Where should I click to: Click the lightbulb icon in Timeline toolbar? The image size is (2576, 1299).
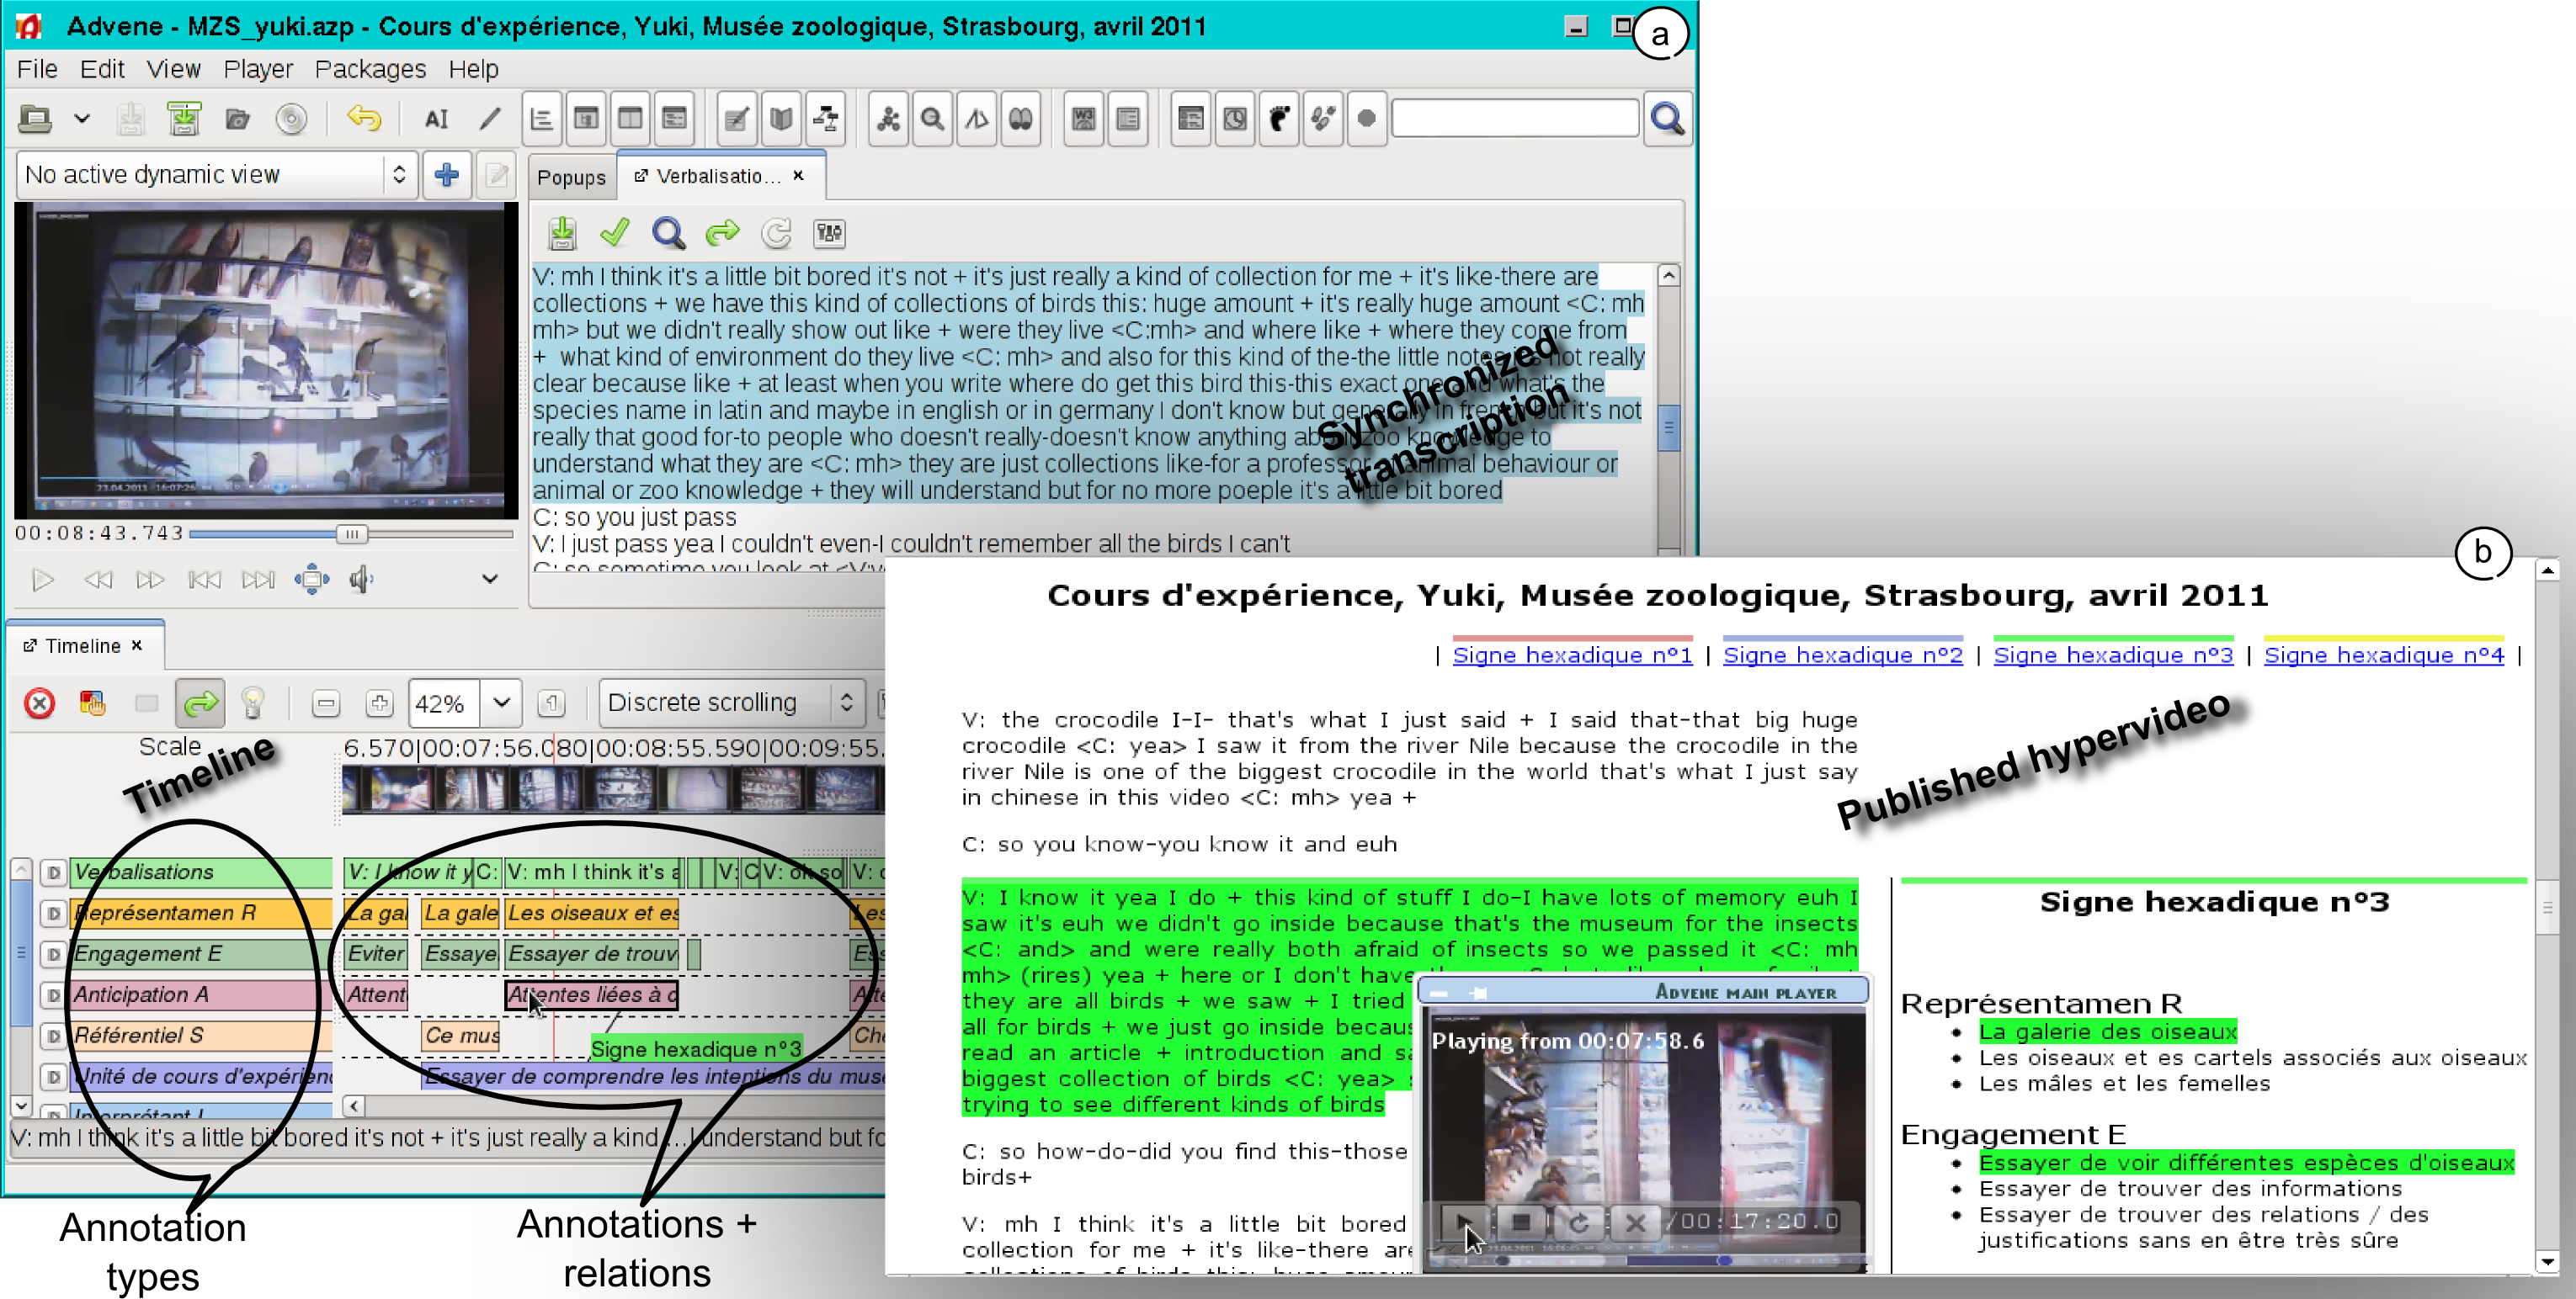253,703
